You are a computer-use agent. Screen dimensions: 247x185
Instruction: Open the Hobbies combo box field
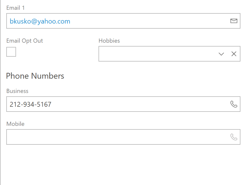[x=169, y=54]
